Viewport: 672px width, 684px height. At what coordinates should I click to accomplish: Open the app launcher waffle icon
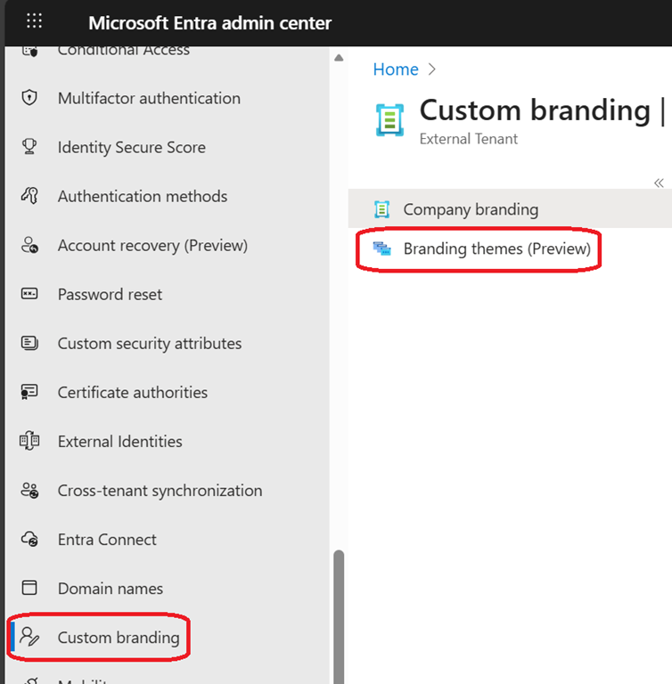[34, 22]
